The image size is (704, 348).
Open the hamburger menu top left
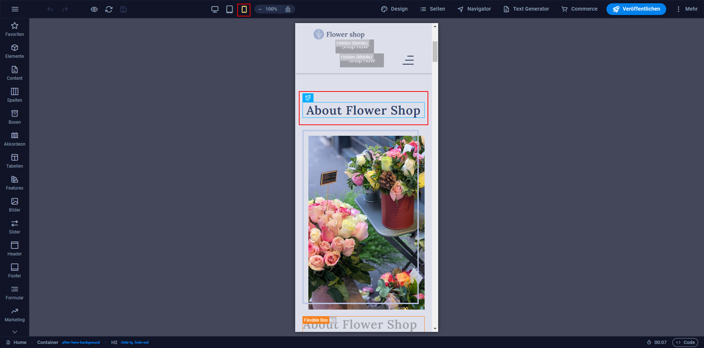pyautogui.click(x=15, y=9)
